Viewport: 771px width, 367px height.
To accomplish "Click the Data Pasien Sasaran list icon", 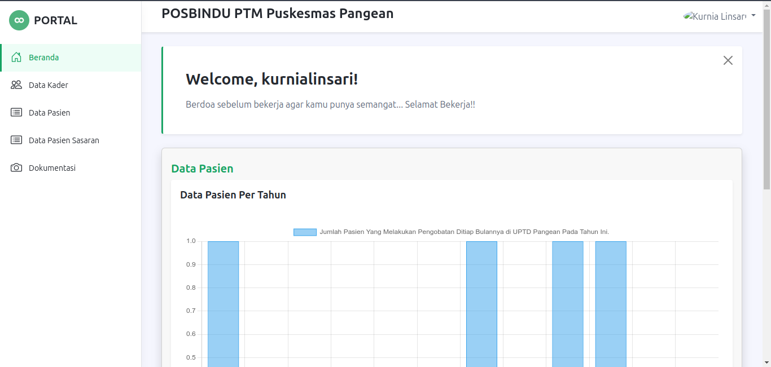I will point(16,140).
